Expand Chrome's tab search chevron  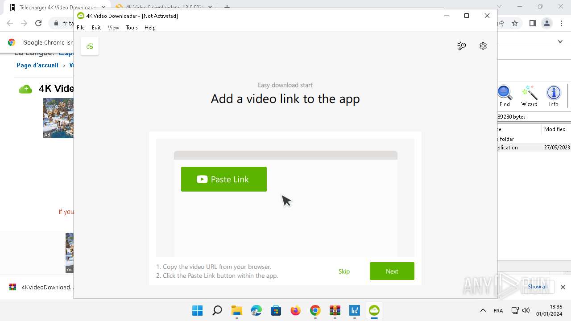pos(499,7)
